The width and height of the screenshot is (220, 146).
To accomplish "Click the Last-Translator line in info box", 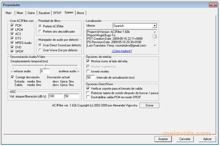I will 117,46.
